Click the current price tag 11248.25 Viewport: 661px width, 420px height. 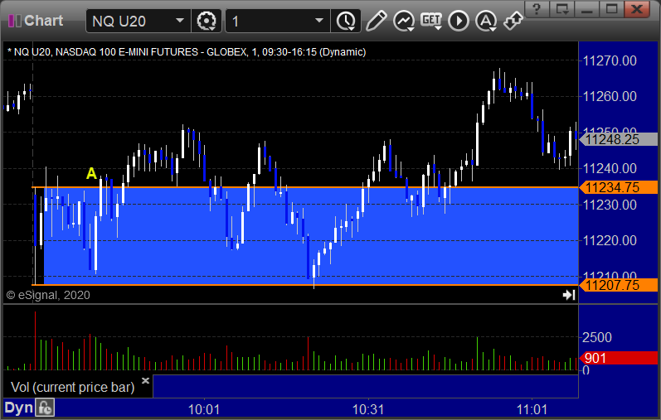pyautogui.click(x=618, y=139)
